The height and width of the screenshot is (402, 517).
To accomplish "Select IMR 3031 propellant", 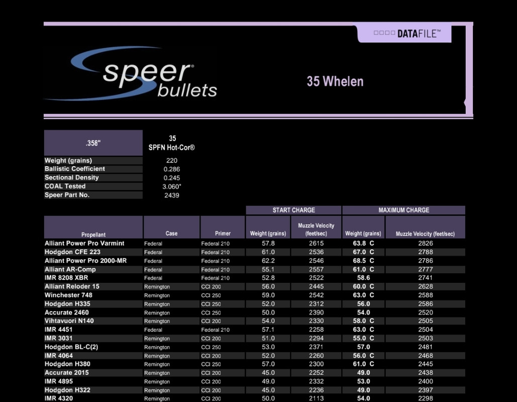I will (58, 338).
